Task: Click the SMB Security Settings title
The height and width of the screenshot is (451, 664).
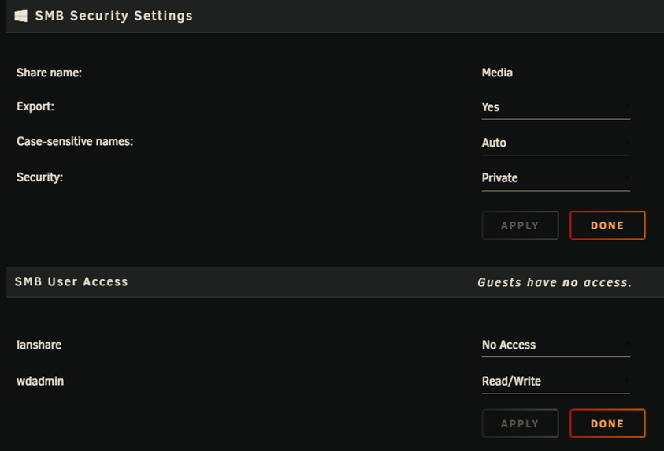Action: click(x=113, y=16)
